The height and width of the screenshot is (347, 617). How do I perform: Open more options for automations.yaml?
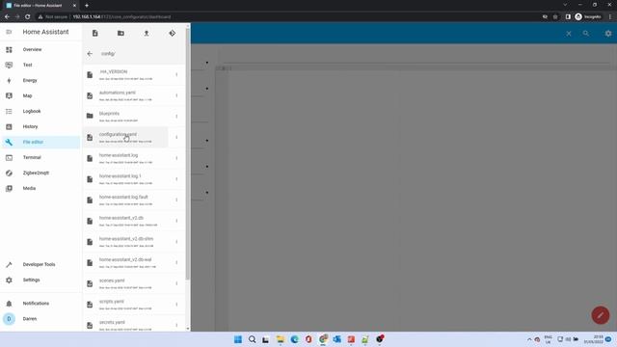(176, 95)
